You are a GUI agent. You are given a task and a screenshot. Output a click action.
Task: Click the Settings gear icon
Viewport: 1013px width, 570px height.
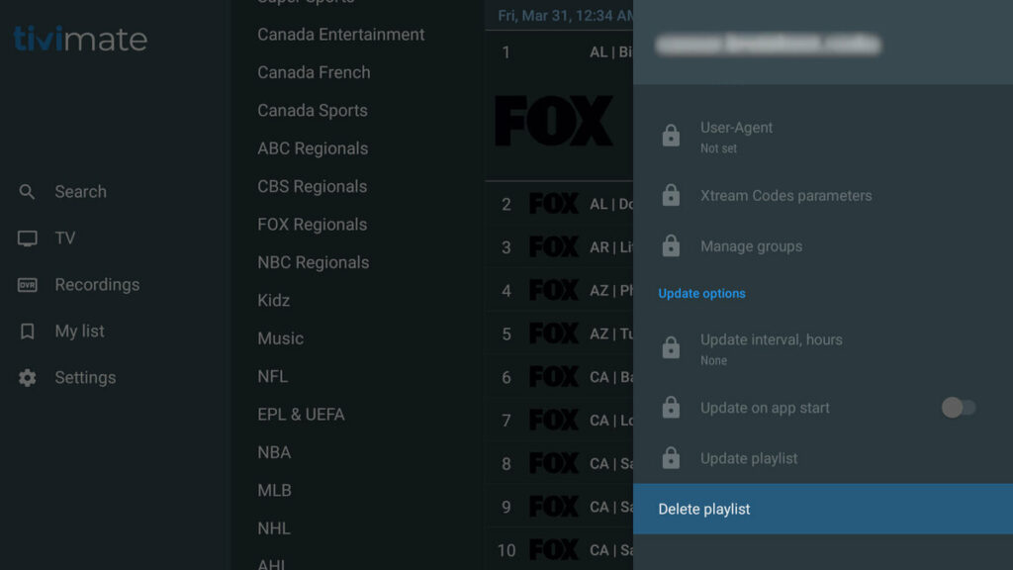pos(28,378)
